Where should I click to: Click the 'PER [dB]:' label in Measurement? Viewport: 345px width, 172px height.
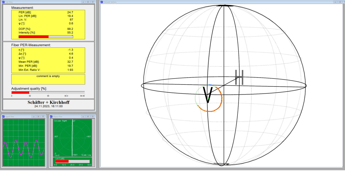point(25,12)
